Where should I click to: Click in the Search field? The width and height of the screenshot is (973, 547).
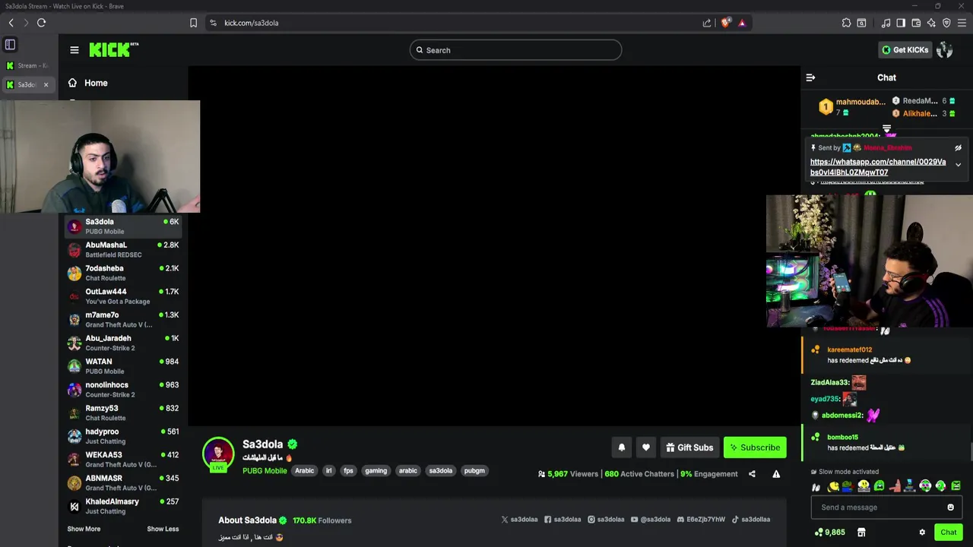click(x=515, y=50)
